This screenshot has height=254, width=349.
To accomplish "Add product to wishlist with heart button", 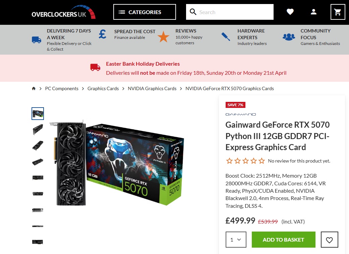I will (x=330, y=240).
